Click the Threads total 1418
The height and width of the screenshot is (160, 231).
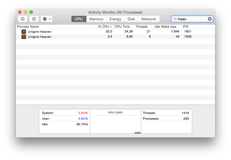click(x=185, y=113)
